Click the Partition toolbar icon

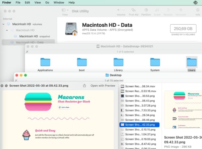(x=146, y=10)
